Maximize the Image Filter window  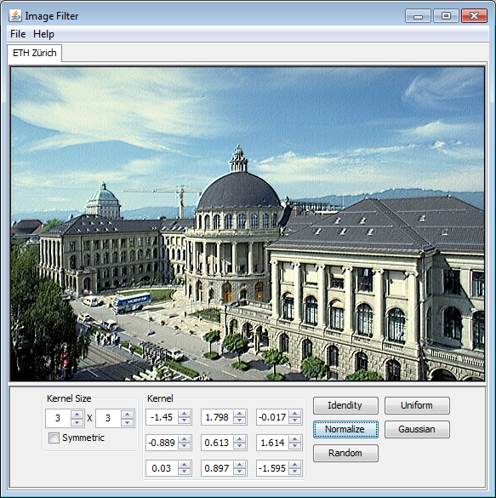coord(446,16)
